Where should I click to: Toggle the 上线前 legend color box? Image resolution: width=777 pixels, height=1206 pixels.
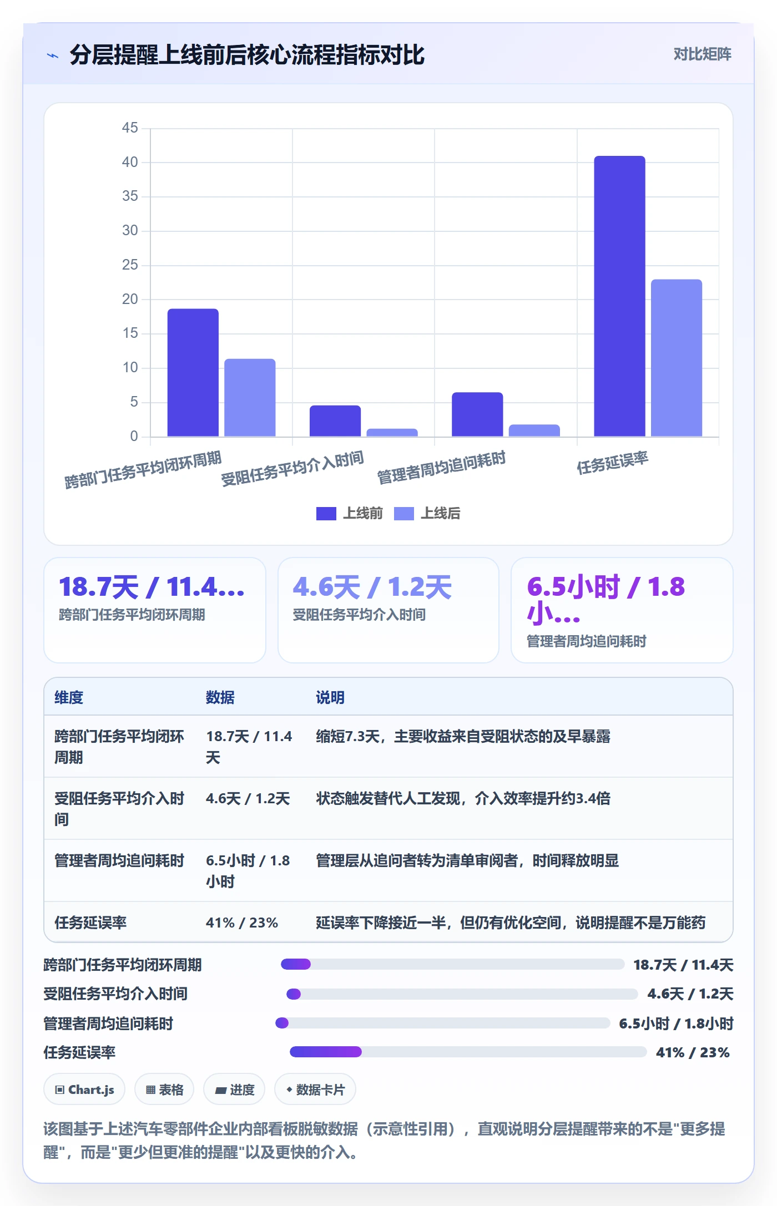click(x=326, y=513)
